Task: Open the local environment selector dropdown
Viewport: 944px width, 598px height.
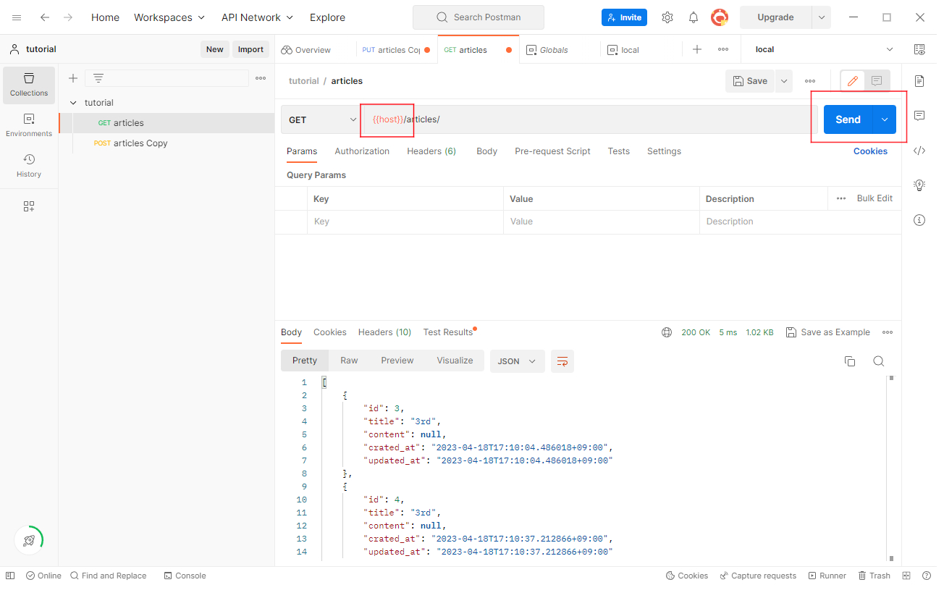Action: coord(824,49)
